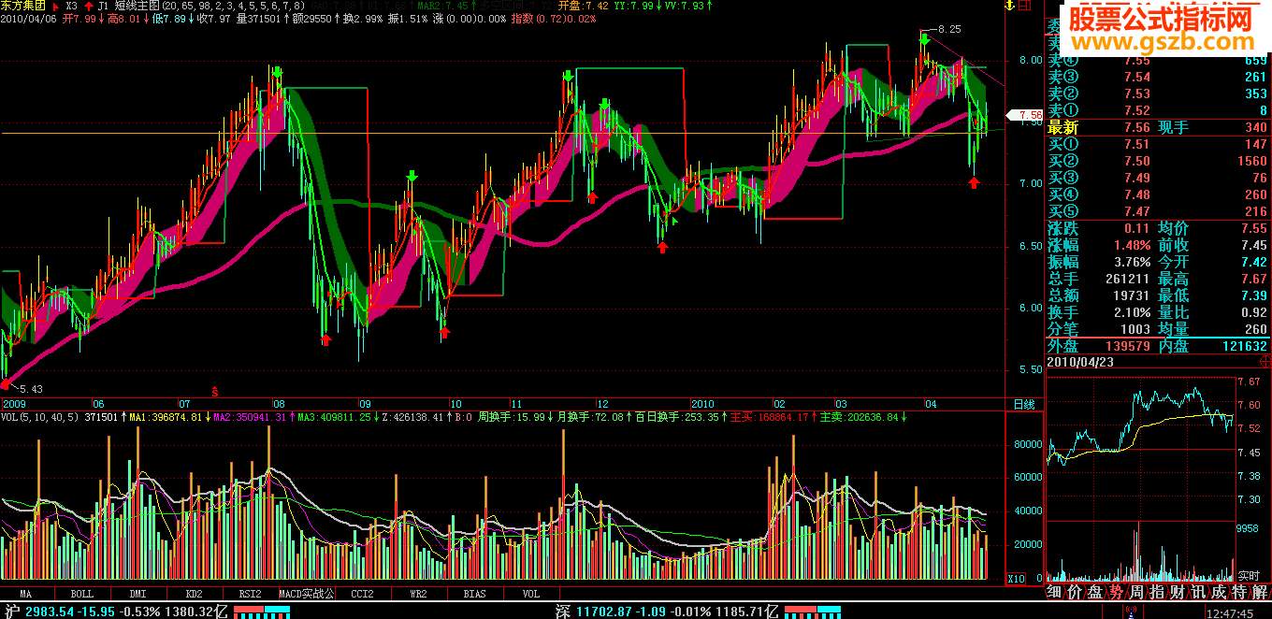Switch to the CCI2 indicator tab

pos(363,593)
